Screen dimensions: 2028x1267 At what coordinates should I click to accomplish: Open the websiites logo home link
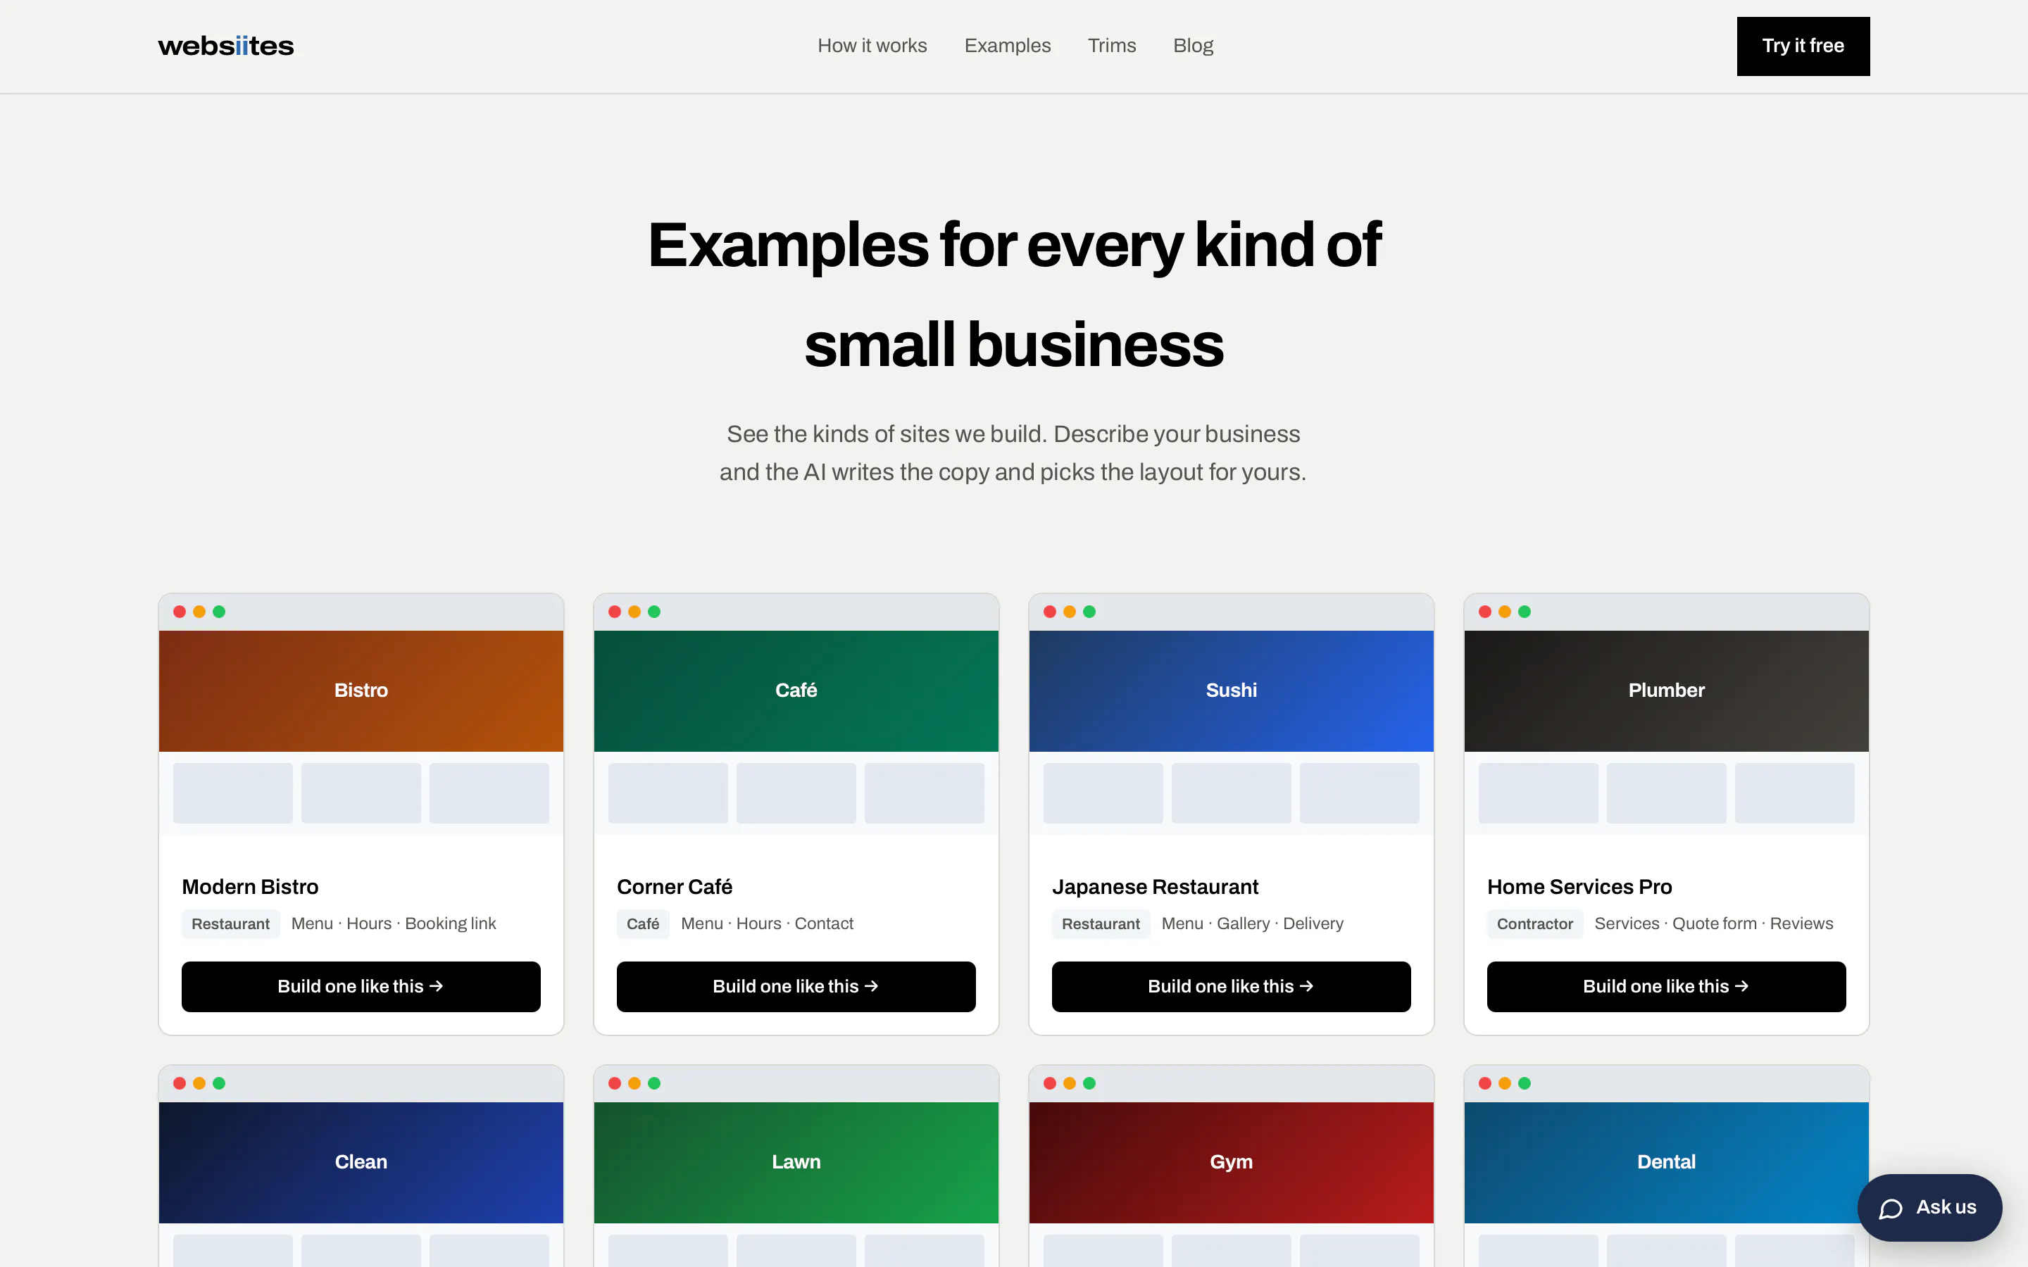coord(225,46)
